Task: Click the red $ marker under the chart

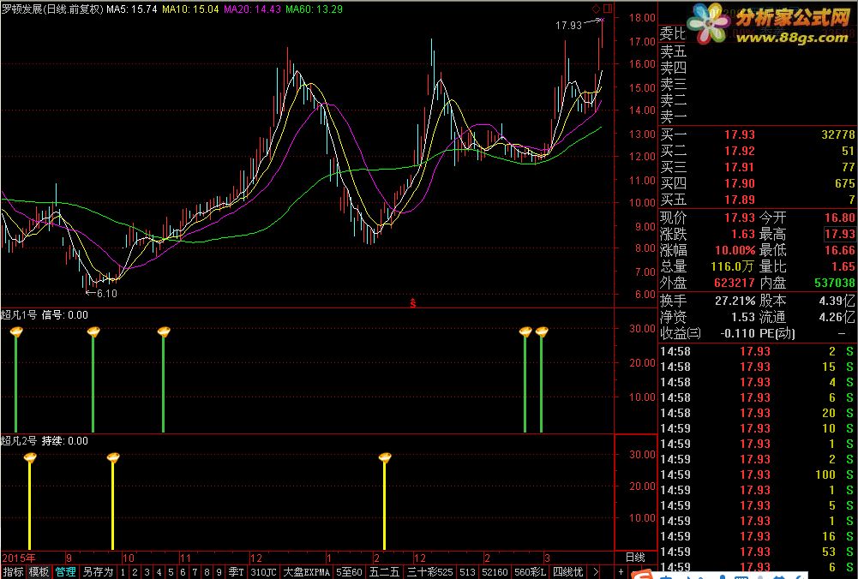Action: (413, 303)
